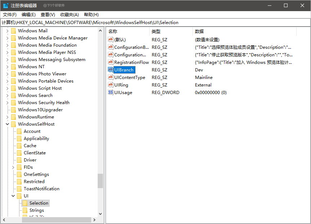Viewport: 311px width, 224px height.
Task: Click the (默认) default value icon
Action: tap(111, 40)
